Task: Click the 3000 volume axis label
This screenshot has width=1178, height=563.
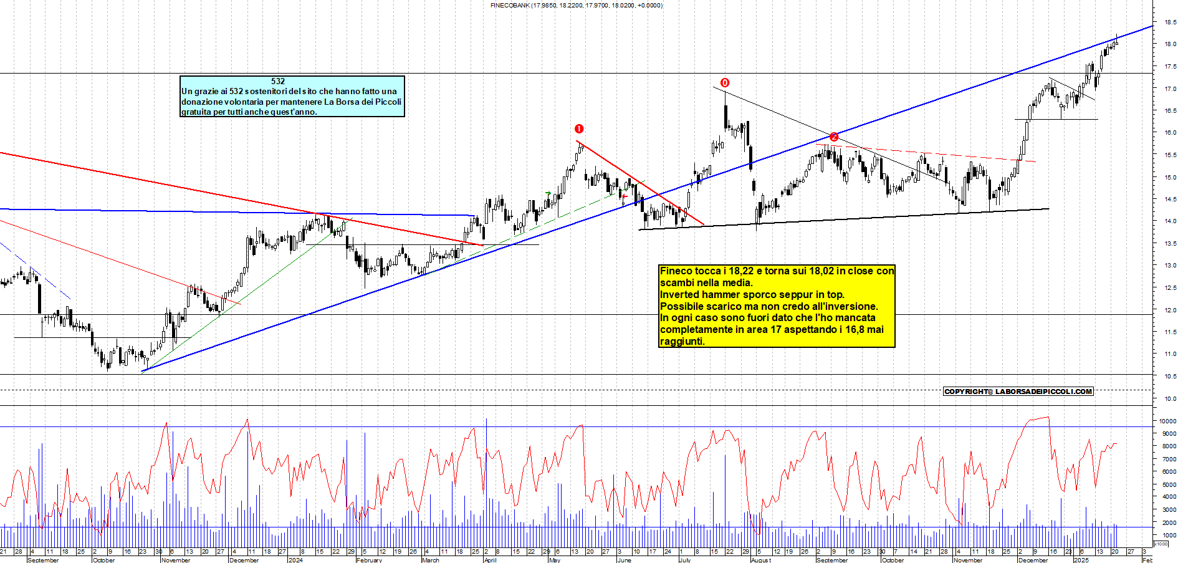Action: [x=1169, y=510]
